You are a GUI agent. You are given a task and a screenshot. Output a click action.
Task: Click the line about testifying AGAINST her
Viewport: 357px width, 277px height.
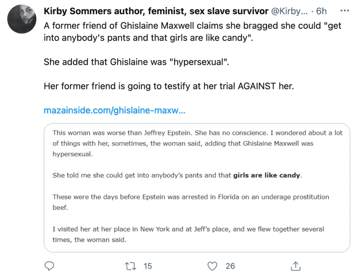coord(169,86)
